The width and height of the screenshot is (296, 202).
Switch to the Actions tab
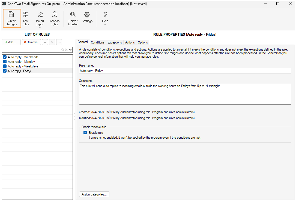tap(130, 42)
